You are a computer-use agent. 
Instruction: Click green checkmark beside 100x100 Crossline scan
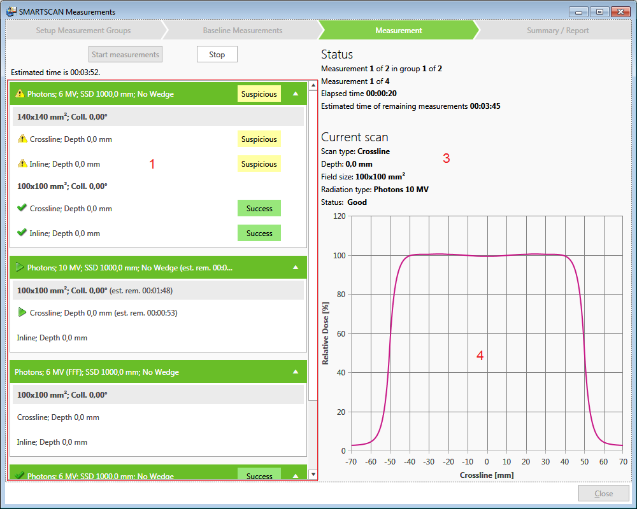point(22,208)
